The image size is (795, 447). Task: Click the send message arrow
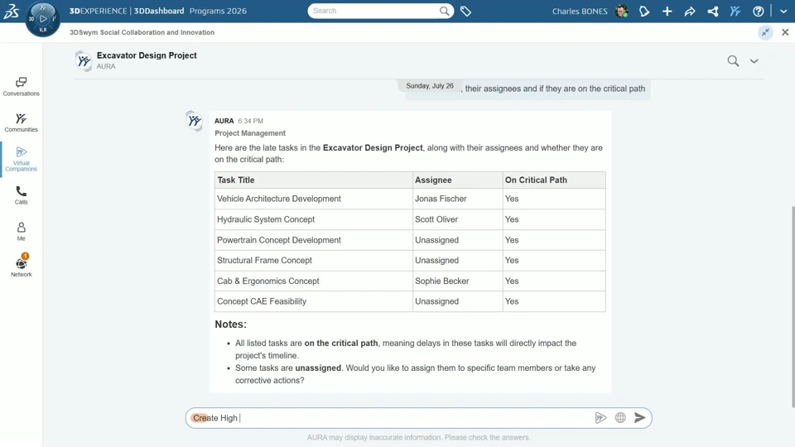(x=640, y=417)
